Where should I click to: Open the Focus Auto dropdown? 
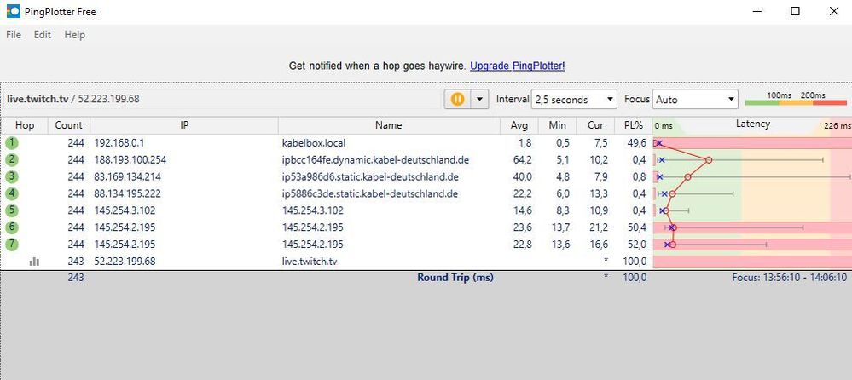(x=694, y=99)
